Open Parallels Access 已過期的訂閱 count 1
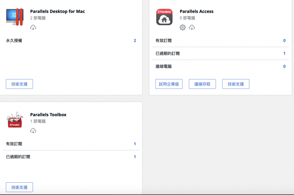 (x=285, y=53)
